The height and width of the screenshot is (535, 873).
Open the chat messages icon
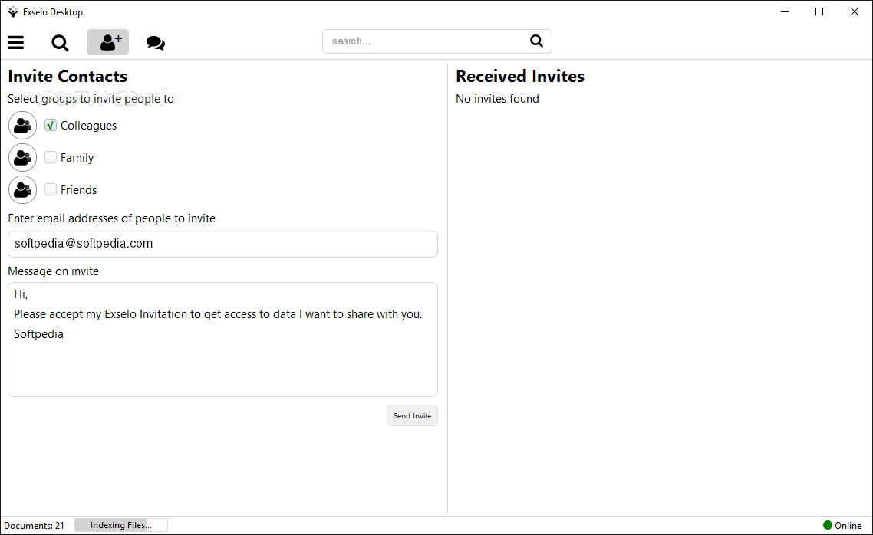(155, 43)
